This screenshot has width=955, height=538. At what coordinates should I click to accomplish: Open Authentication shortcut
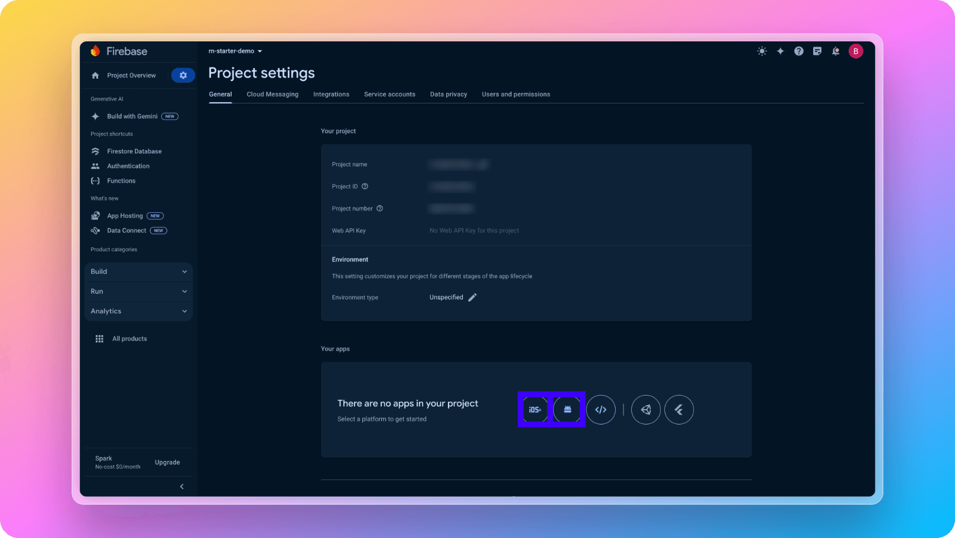pos(128,166)
